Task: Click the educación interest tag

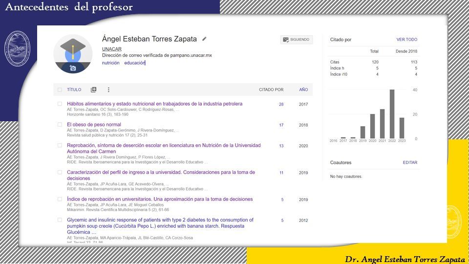Action: [134, 63]
